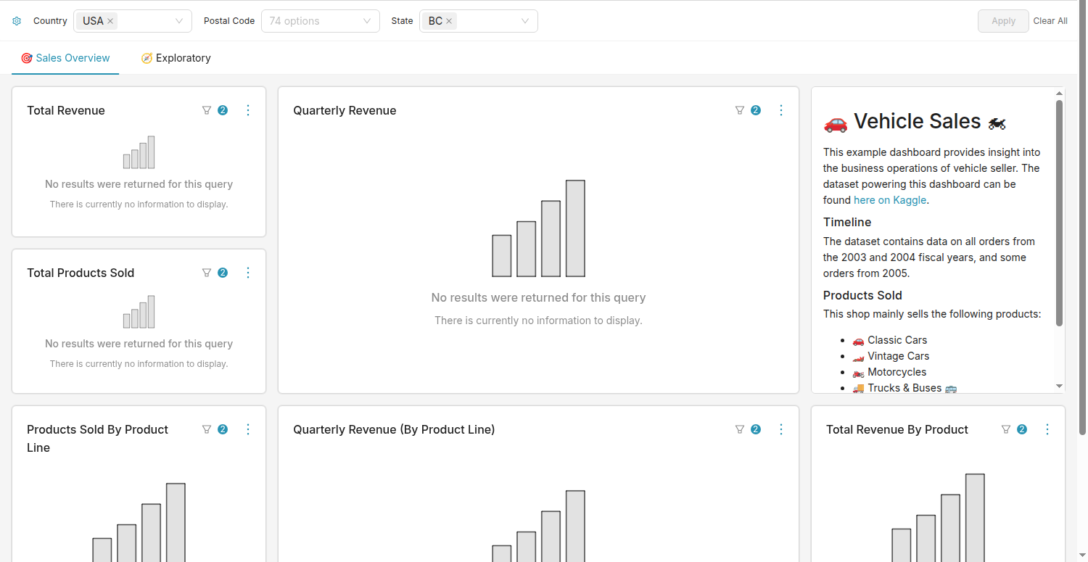The height and width of the screenshot is (562, 1088).
Task: Remove BC tag from State filter
Action: [449, 21]
